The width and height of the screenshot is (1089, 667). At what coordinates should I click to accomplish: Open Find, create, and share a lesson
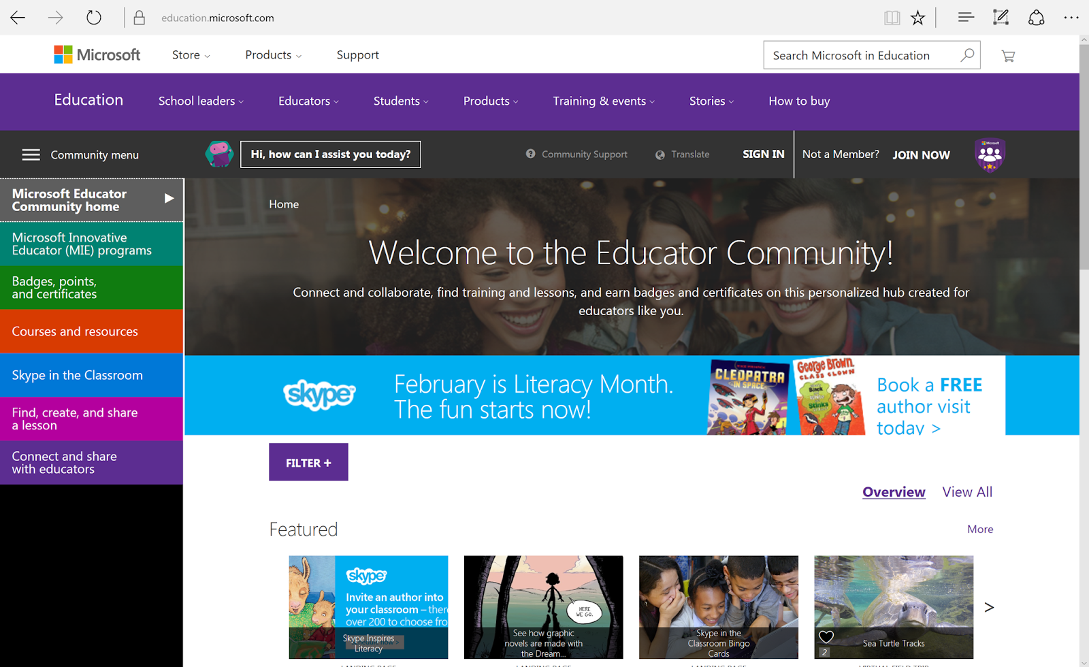click(x=92, y=419)
